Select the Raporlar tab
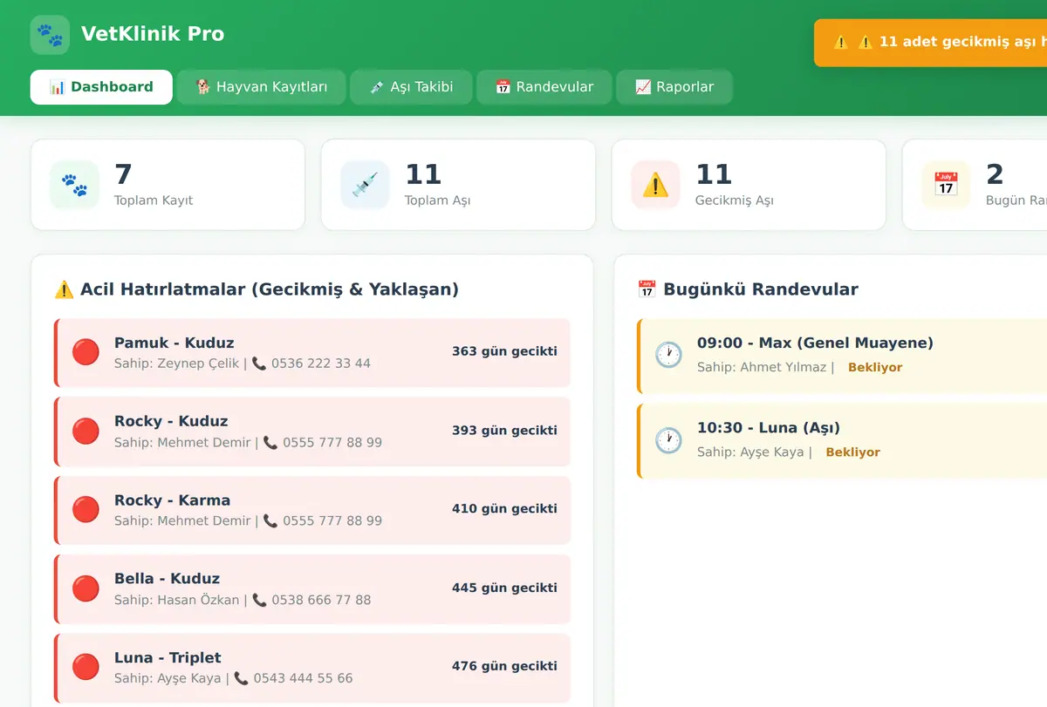The image size is (1047, 707). point(674,87)
